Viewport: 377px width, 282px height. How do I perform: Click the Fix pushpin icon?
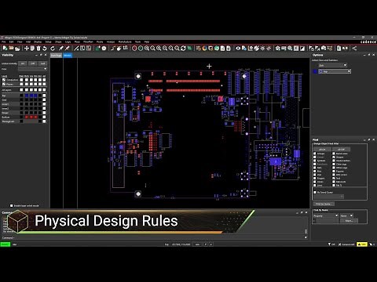[61, 49]
